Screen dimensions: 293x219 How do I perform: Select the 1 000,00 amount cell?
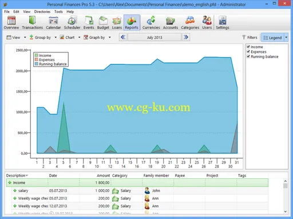[95, 190]
